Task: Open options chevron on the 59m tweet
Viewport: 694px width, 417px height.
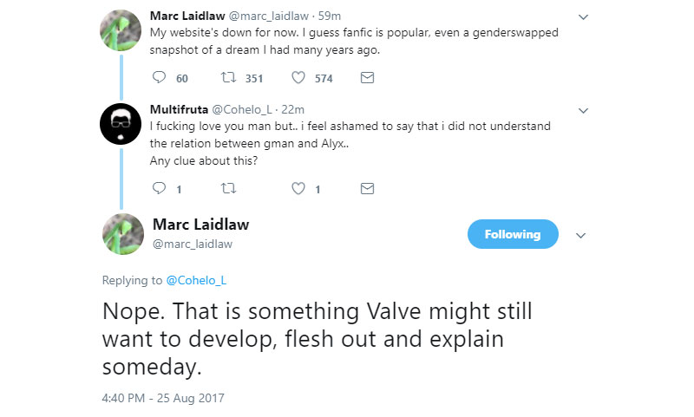Action: [583, 17]
